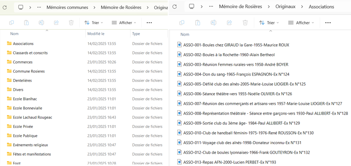Click folder icon of Fêtes et manifestations
Image resolution: width=351 pixels, height=166 pixels.
point(9,154)
